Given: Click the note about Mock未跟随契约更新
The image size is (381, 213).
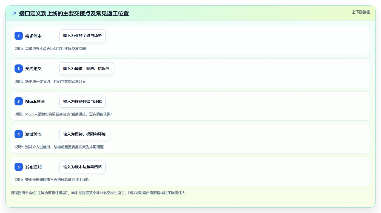Looking at the screenshot, I should 63,114.
